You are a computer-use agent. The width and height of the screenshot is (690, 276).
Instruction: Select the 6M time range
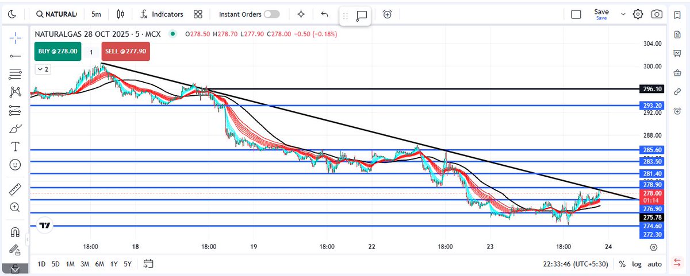pyautogui.click(x=99, y=264)
